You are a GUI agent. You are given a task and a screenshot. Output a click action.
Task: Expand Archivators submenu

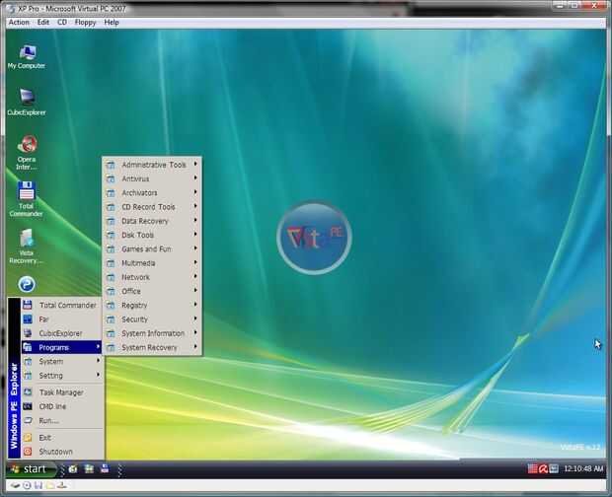point(152,193)
